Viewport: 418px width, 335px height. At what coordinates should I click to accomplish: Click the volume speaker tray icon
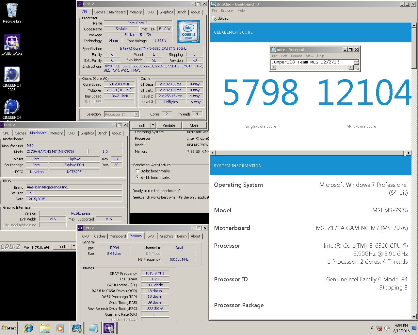[387, 328]
